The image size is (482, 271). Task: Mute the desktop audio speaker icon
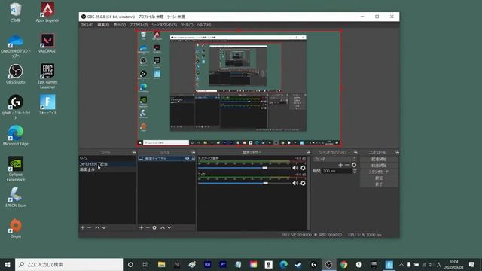pyautogui.click(x=295, y=168)
